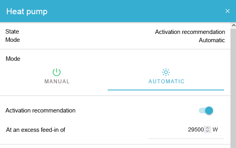Select the AUTOMATIC mode tab

coord(166,76)
